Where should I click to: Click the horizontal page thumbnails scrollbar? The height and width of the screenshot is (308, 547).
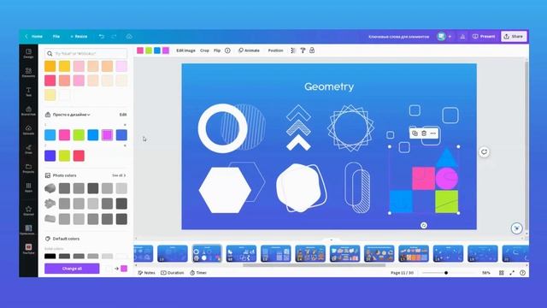point(314,265)
